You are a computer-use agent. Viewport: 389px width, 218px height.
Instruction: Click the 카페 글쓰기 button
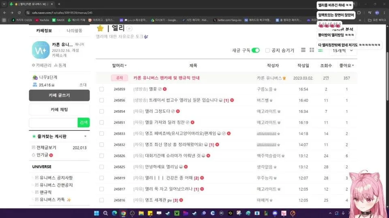pyautogui.click(x=59, y=95)
